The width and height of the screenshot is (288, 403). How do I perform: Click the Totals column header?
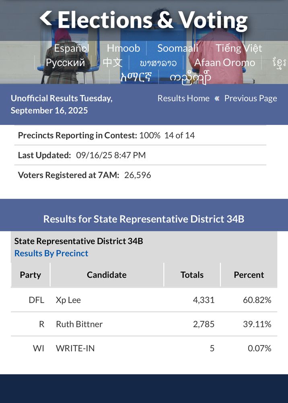pos(192,275)
